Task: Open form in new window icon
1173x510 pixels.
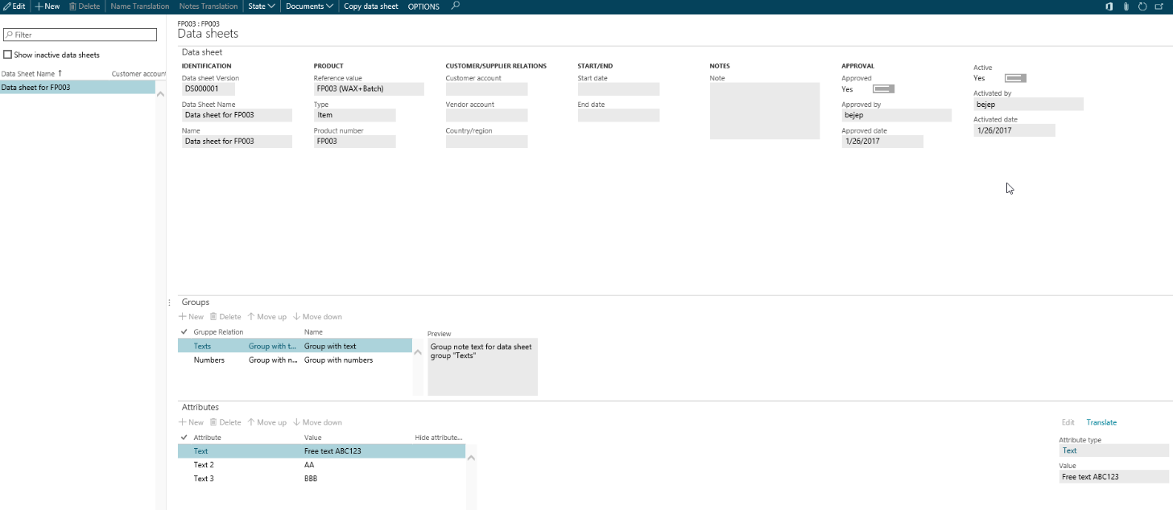Action: coord(1159,6)
